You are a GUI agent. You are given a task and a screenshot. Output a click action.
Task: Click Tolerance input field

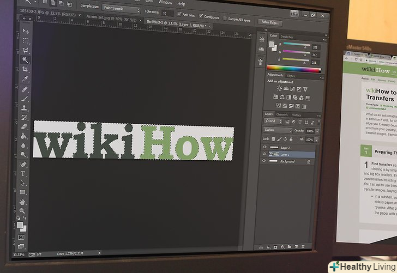(x=167, y=13)
